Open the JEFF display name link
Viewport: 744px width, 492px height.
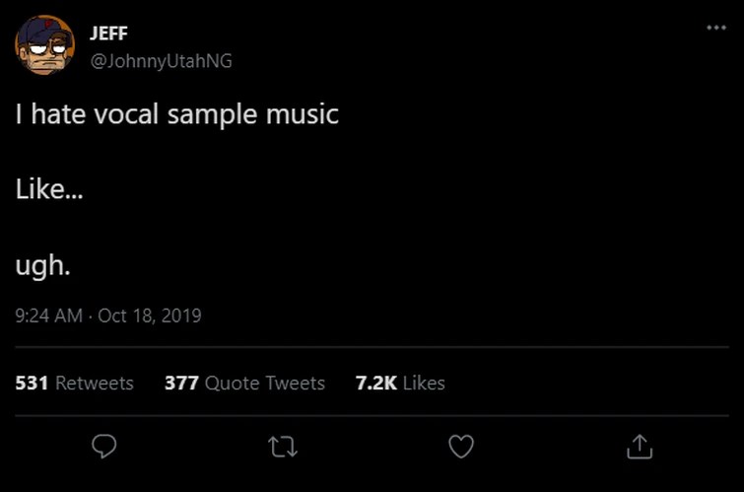[108, 34]
